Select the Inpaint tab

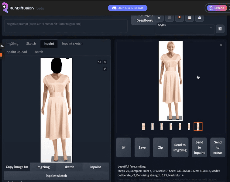pos(49,44)
